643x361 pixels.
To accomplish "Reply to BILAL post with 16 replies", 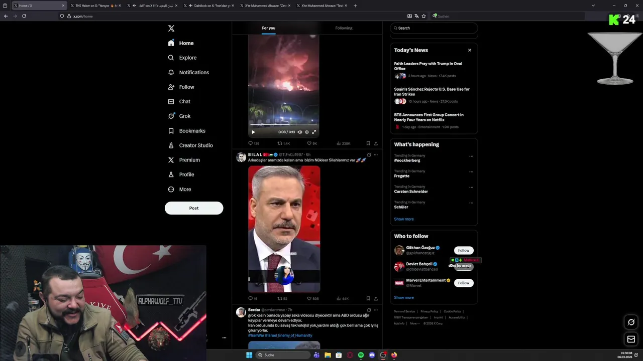I will coord(253,298).
